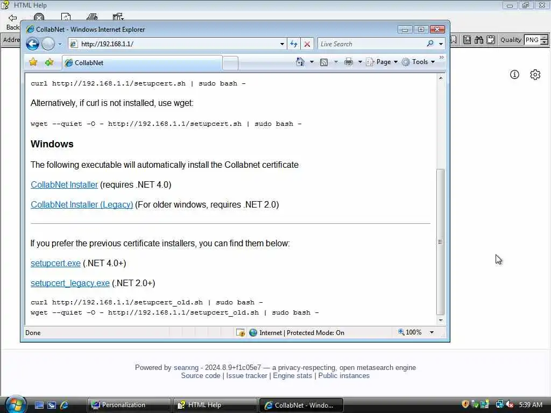This screenshot has width=551, height=413.
Task: Click the security shield icon in the system tray
Action: click(x=465, y=404)
